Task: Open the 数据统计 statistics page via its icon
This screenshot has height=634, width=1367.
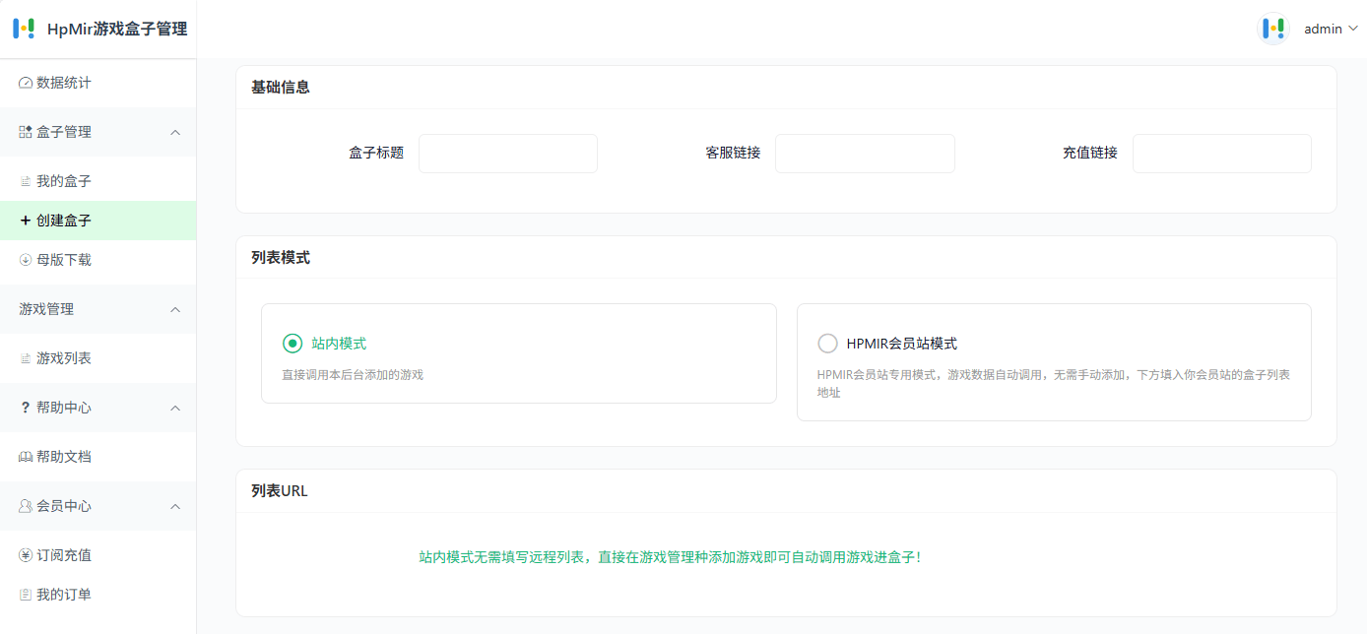Action: point(25,83)
